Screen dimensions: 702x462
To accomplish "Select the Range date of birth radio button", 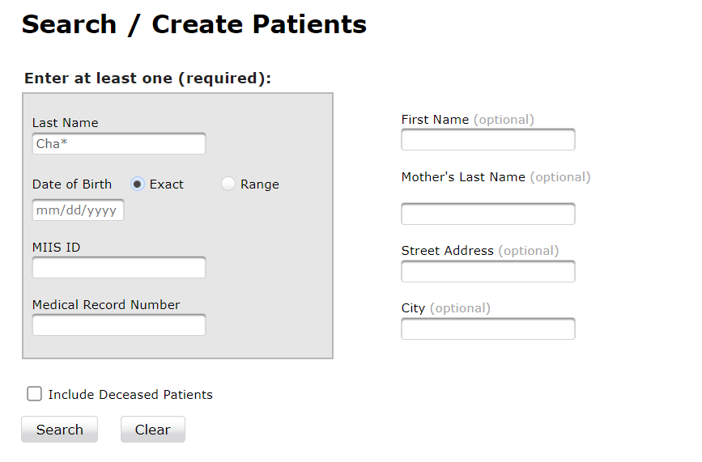I will [228, 184].
